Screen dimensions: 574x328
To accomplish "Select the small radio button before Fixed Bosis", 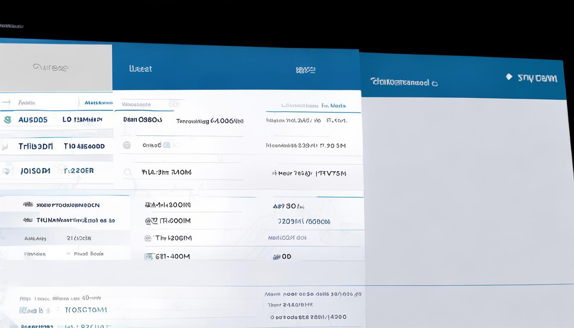I will coord(68,254).
